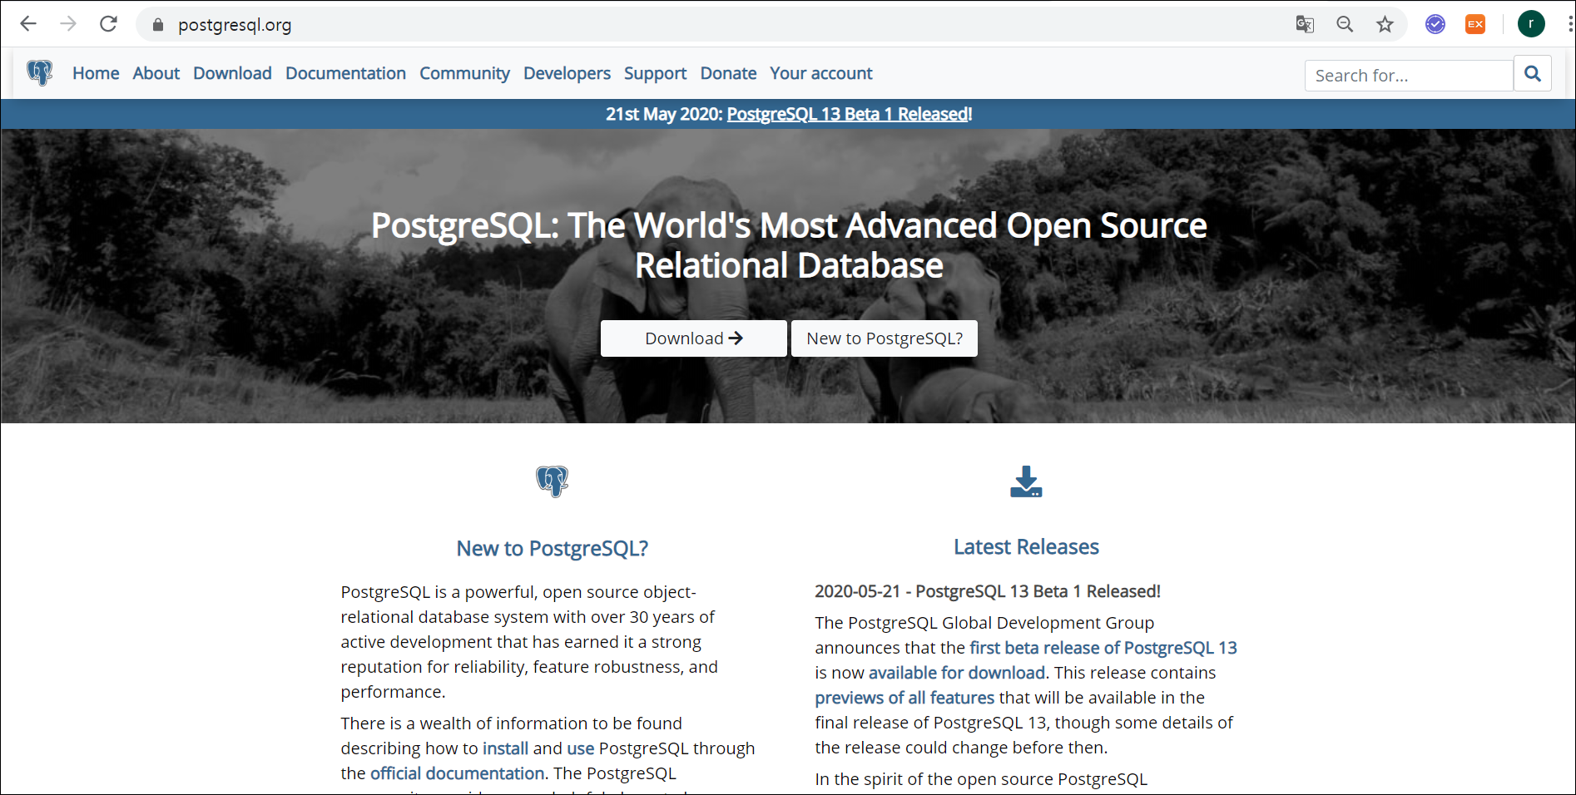The height and width of the screenshot is (795, 1576).
Task: Click the padlock site security icon
Action: 158,25
